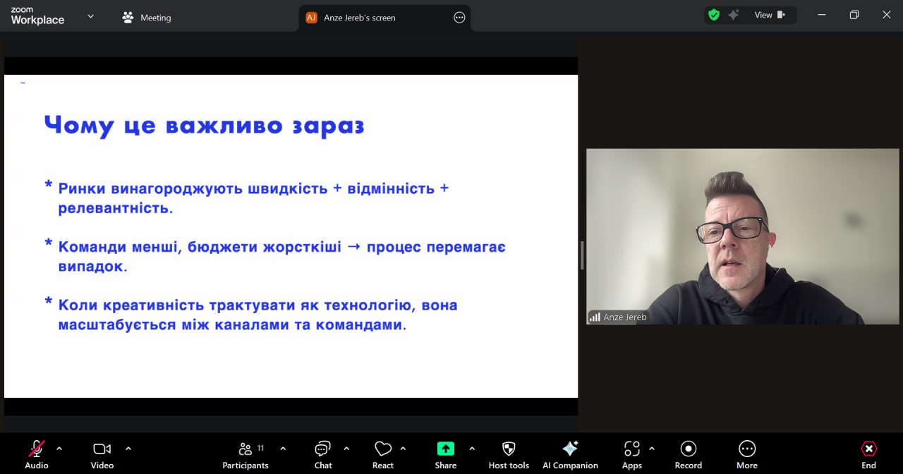Open Zoom Workplace dropdown chevron
903x474 pixels.
click(90, 16)
